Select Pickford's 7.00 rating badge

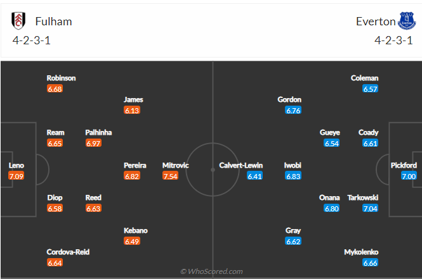(409, 177)
